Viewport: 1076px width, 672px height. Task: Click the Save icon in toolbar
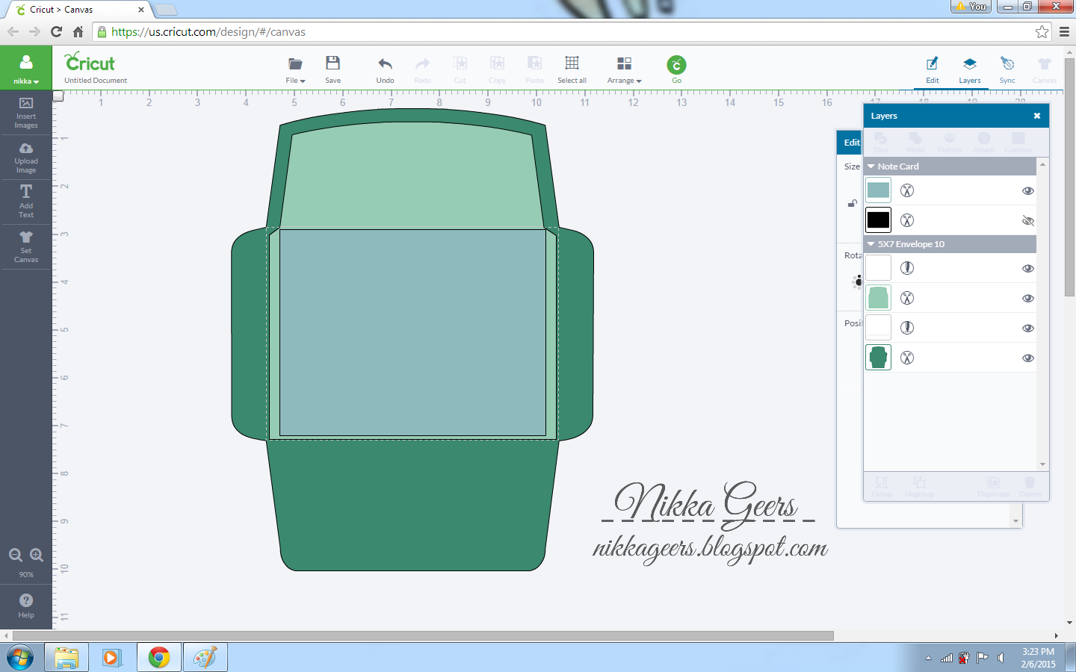pyautogui.click(x=333, y=64)
